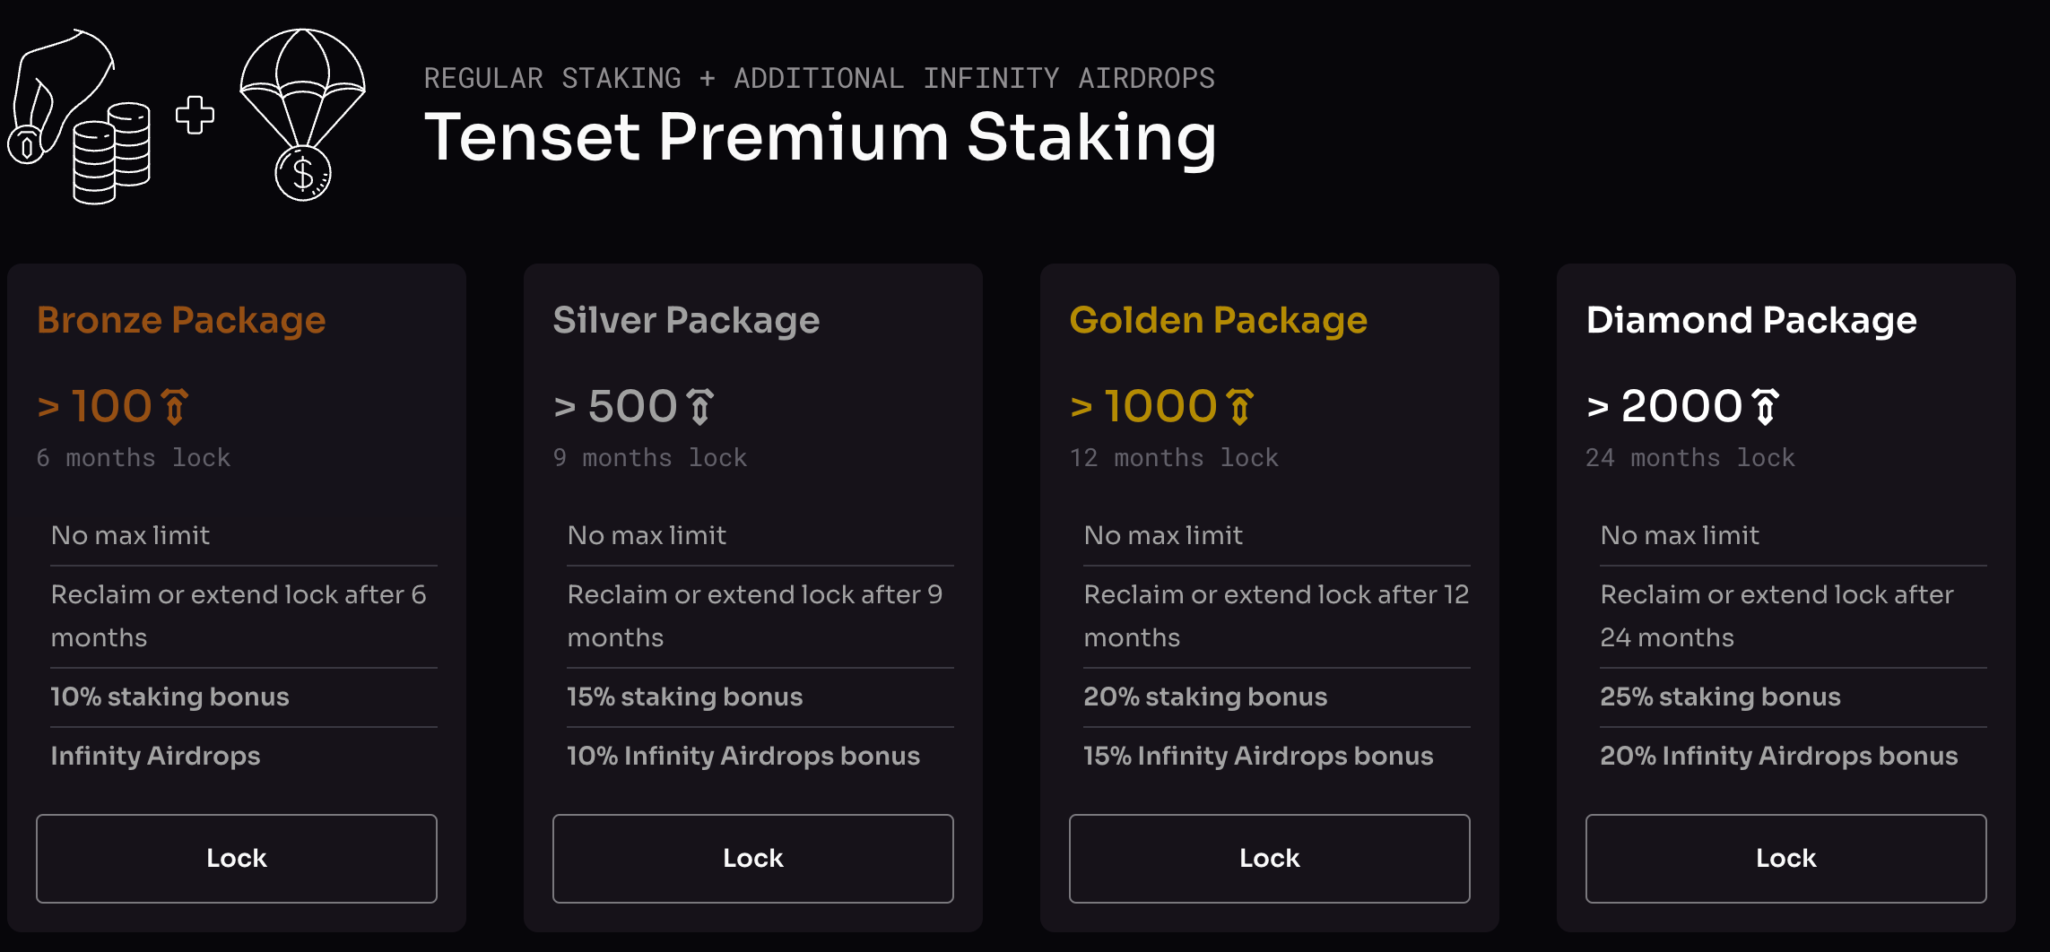
Task: Click the stacked coins icon in header
Action: 111,153
